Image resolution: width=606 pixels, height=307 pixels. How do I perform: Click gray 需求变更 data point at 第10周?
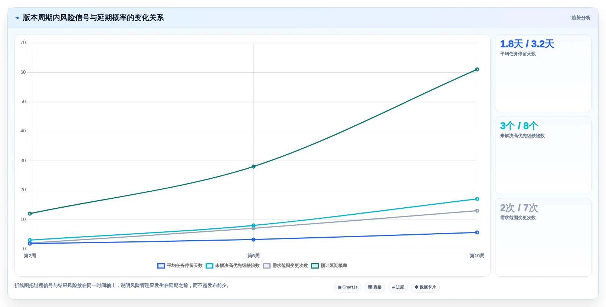click(x=477, y=211)
